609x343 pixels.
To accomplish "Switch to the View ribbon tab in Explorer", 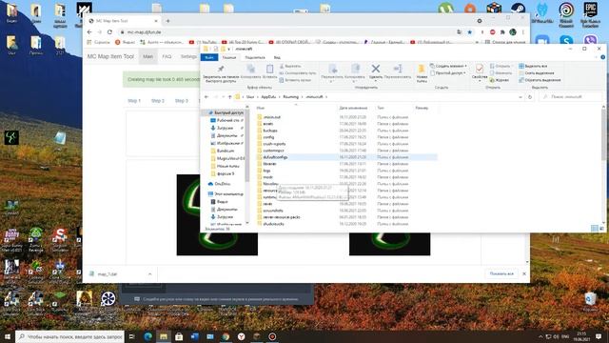I will pos(277,57).
